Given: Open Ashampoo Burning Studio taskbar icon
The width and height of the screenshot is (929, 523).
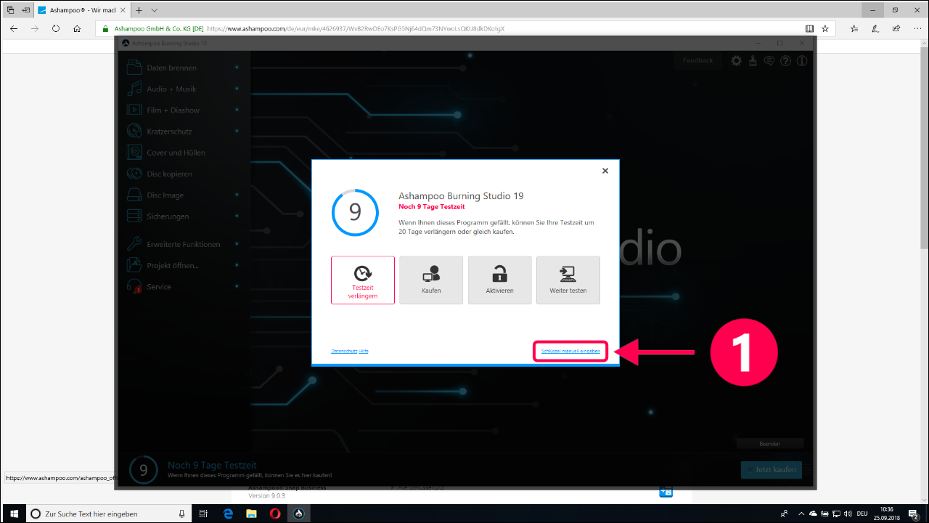Looking at the screenshot, I should (x=298, y=514).
